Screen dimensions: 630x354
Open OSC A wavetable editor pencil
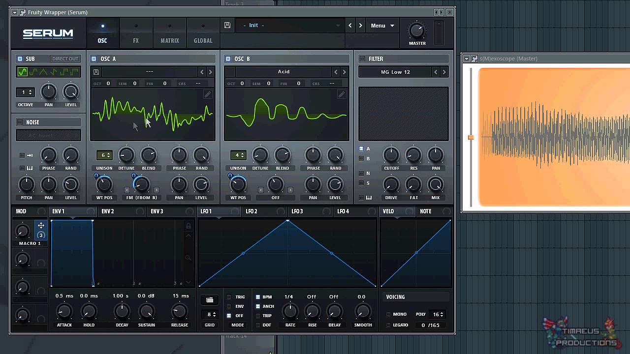pyautogui.click(x=208, y=94)
